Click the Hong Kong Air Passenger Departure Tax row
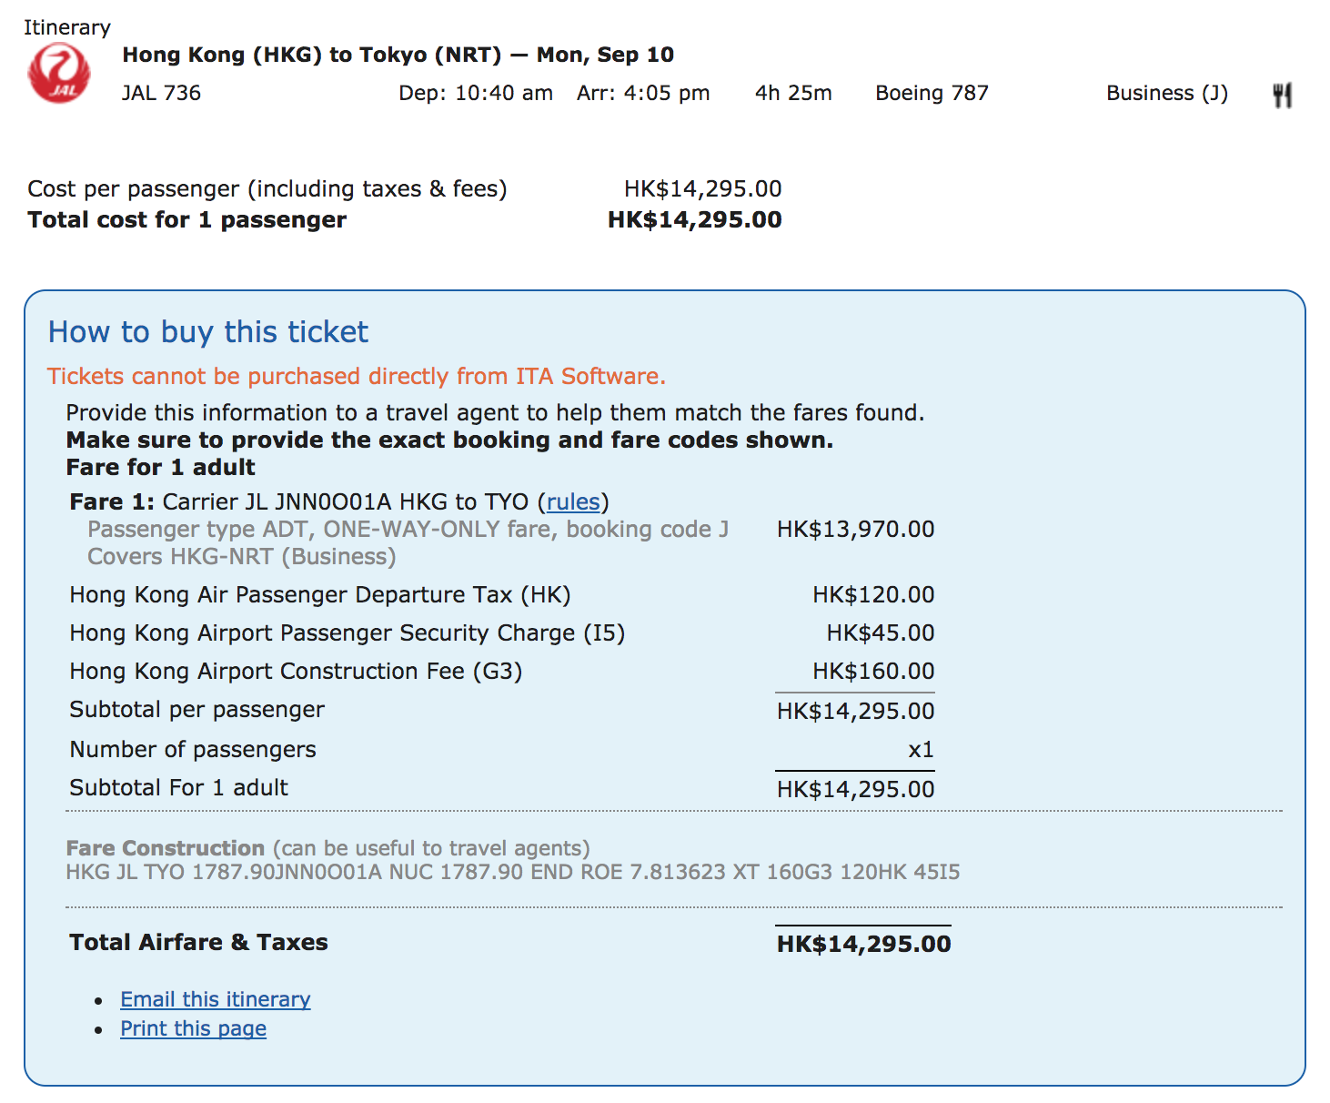Image resolution: width=1330 pixels, height=1103 pixels. 319,594
